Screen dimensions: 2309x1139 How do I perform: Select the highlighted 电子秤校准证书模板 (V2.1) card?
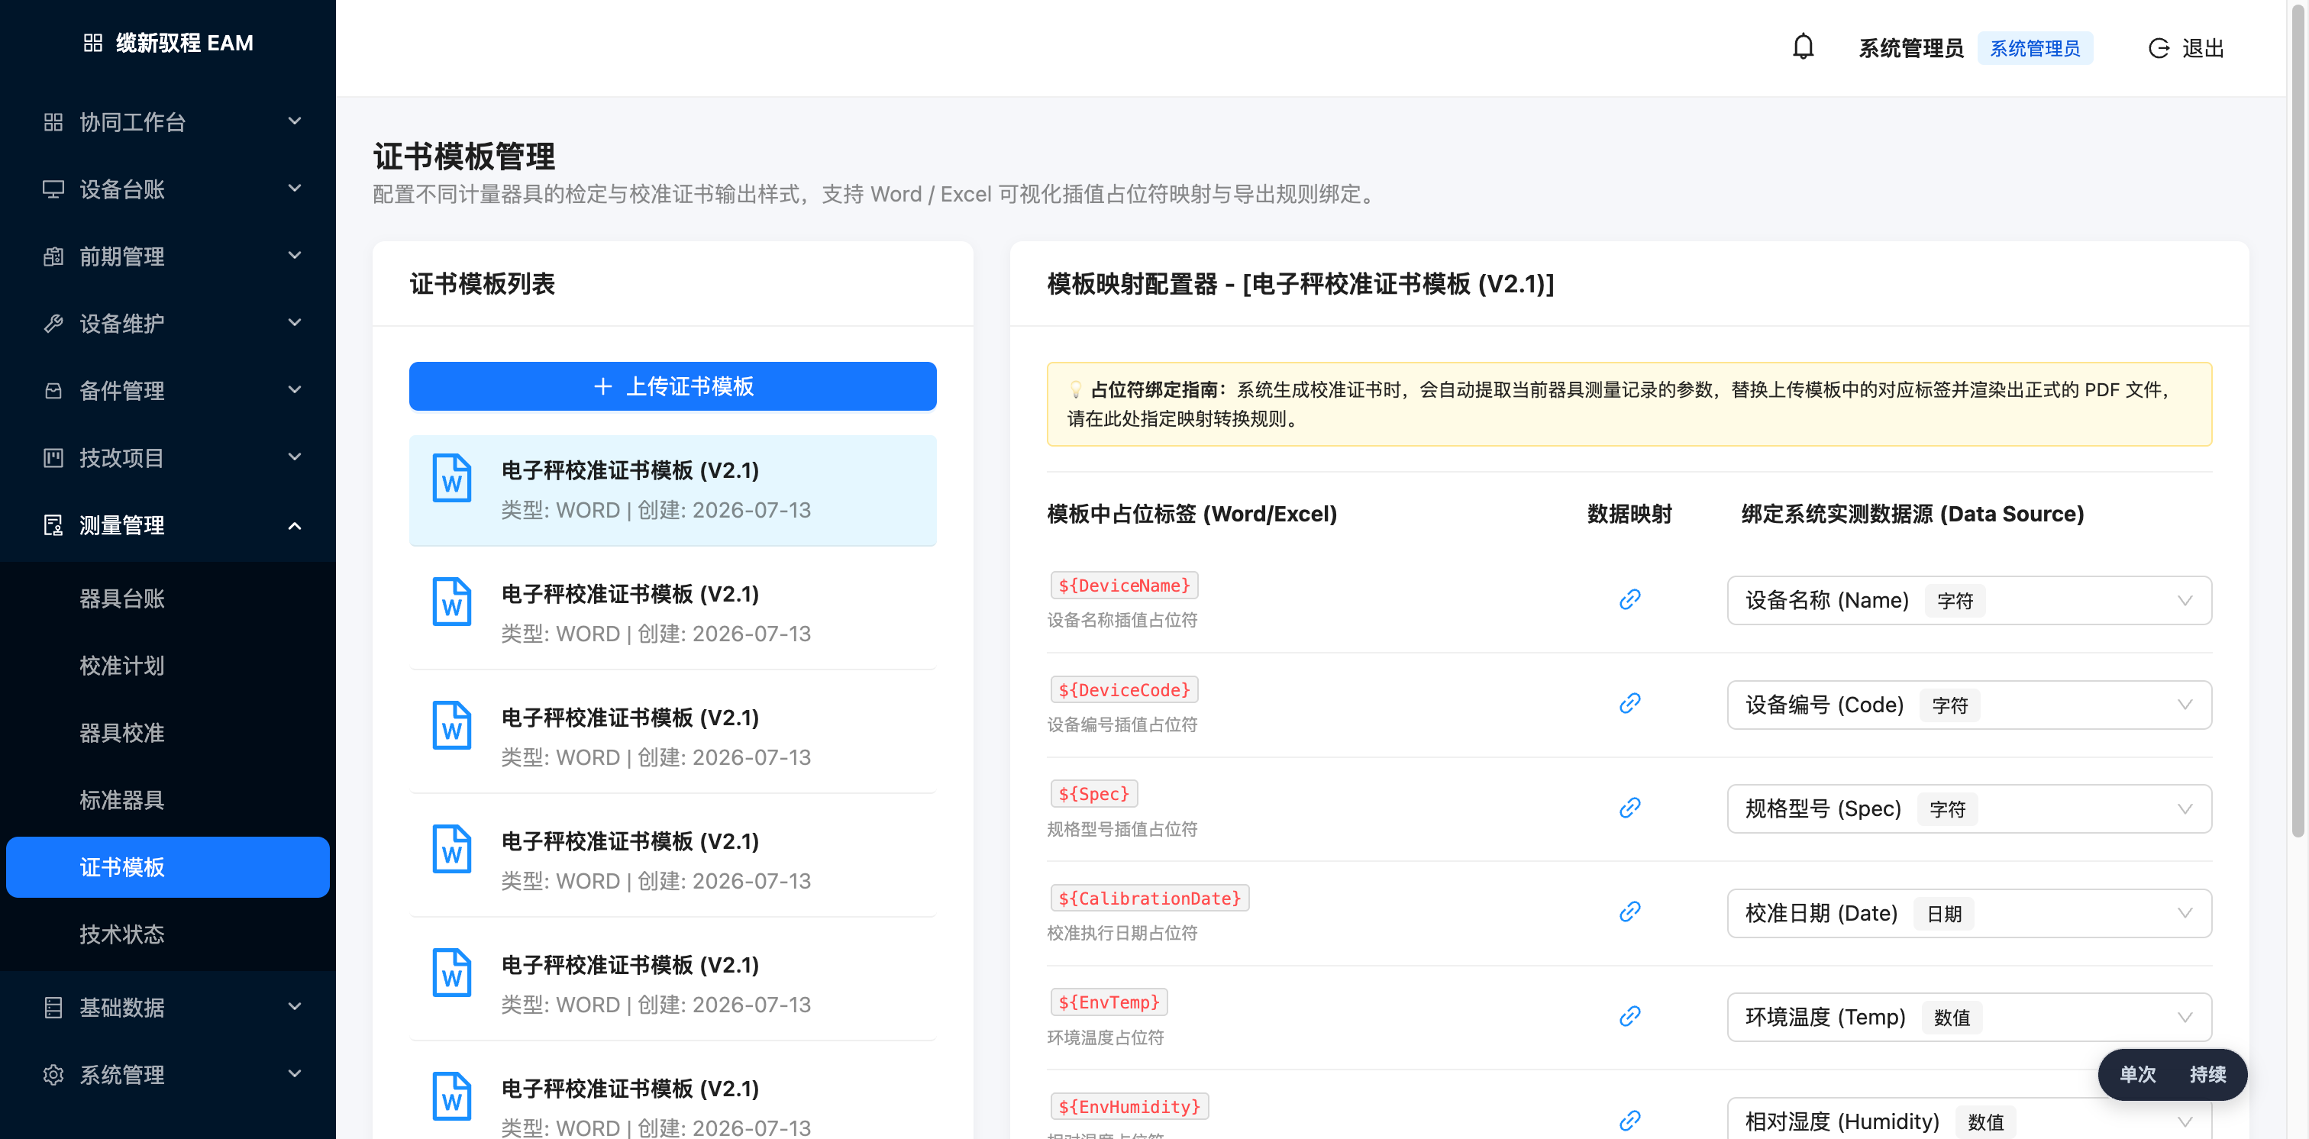(x=672, y=490)
